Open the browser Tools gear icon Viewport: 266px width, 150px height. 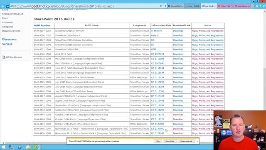pyautogui.click(x=264, y=6)
